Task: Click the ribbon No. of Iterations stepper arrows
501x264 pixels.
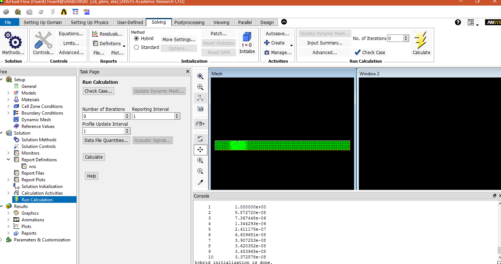Action: tap(406, 38)
